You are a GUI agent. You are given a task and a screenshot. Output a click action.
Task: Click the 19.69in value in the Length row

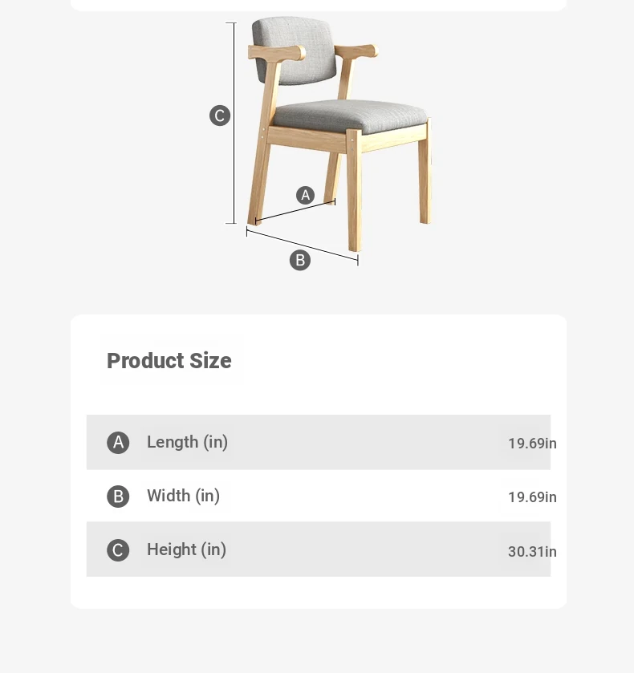pos(532,444)
